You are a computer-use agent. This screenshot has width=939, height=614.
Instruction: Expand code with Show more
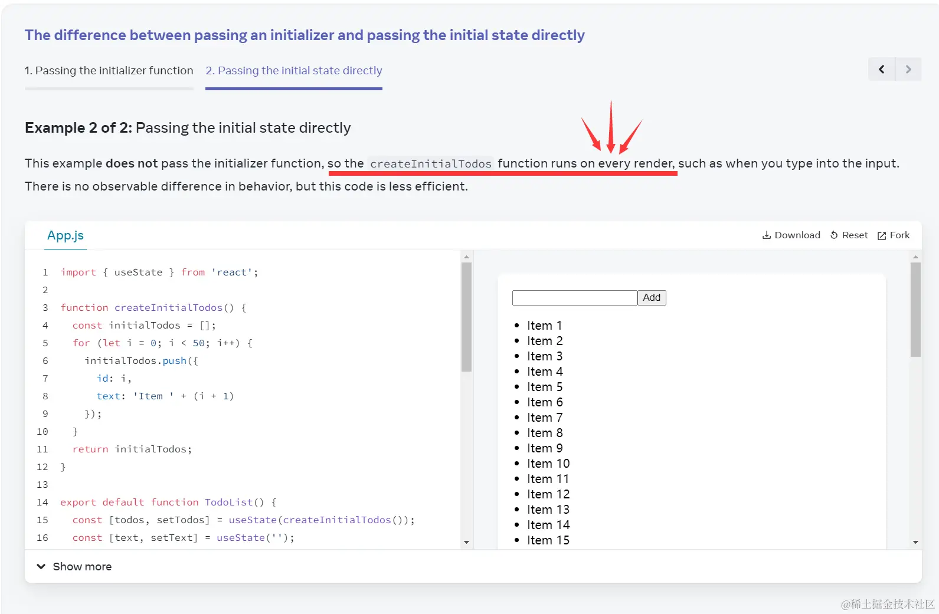(x=74, y=567)
